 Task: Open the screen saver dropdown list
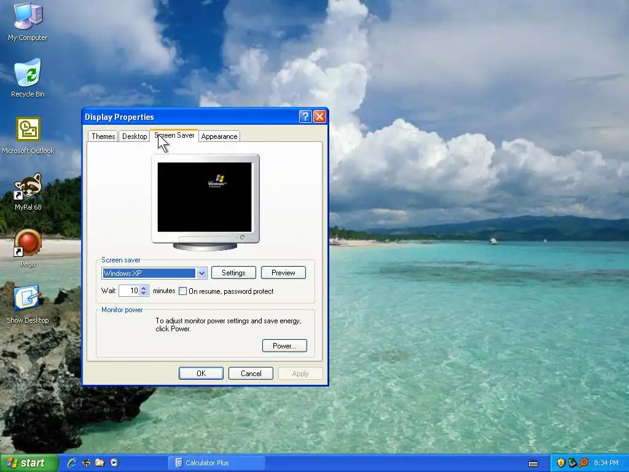click(201, 273)
